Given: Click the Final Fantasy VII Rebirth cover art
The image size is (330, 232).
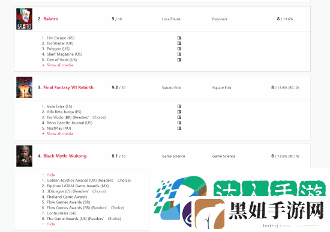Looking at the screenshot, I should [x=24, y=87].
